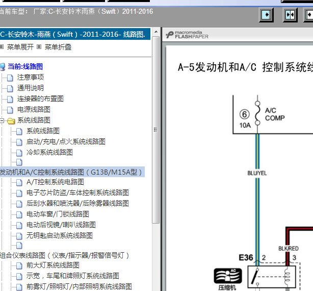Viewport: 313px width, 291px height.
Task: Open 无钥匙启动系统线路图
Action: [x=60, y=236]
